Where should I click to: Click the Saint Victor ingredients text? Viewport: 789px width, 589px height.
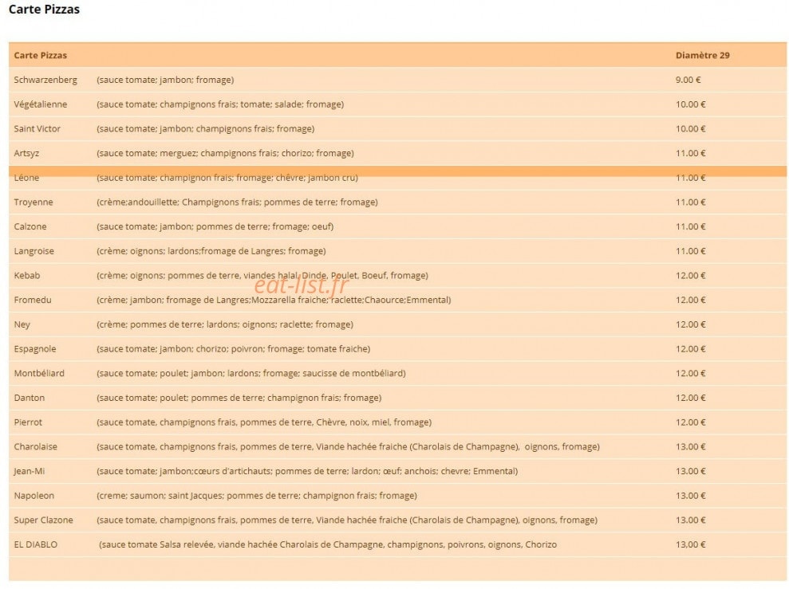[x=205, y=128]
